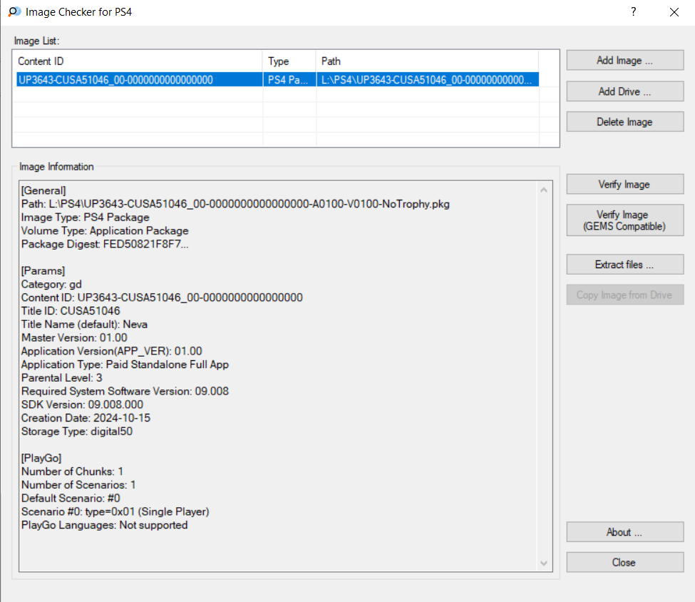The image size is (695, 602).
Task: Click the [Params] section heading
Action: (43, 271)
